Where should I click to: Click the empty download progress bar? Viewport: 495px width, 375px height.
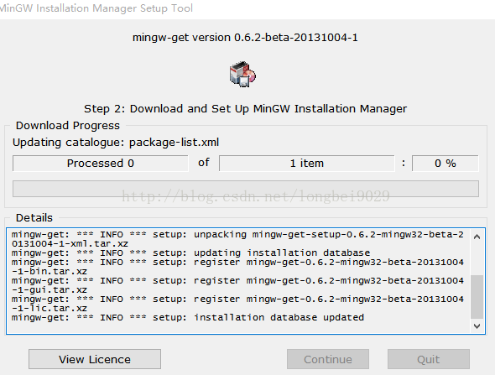[x=246, y=189]
